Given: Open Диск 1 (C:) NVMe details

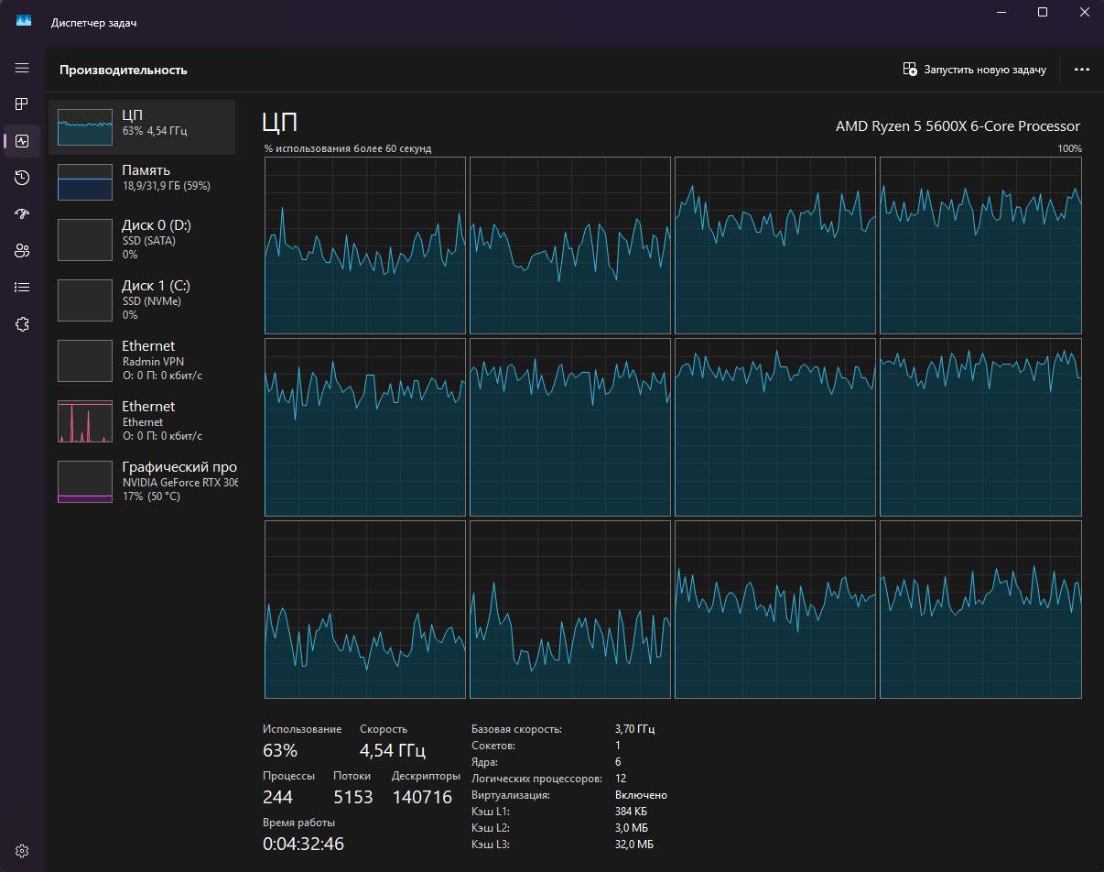Looking at the screenshot, I should click(x=142, y=300).
